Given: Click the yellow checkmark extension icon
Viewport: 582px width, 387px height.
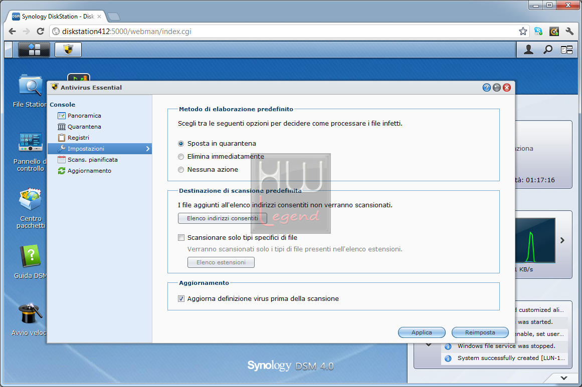Looking at the screenshot, I should (x=554, y=32).
